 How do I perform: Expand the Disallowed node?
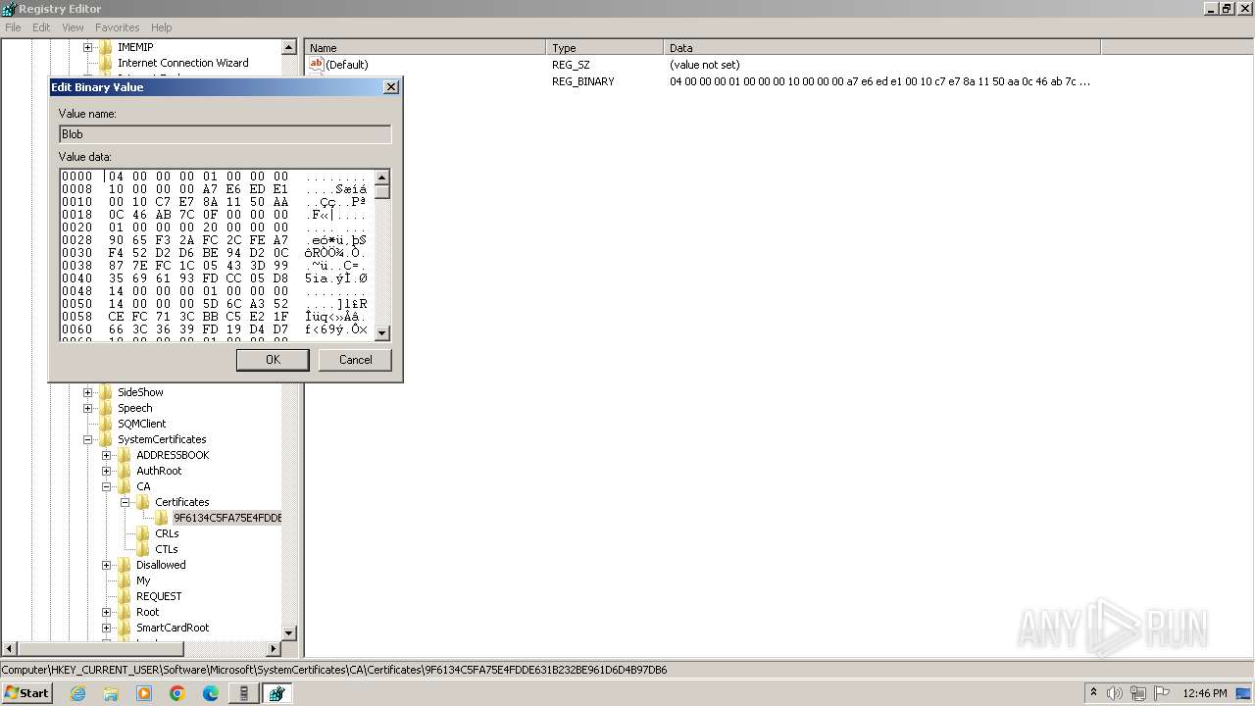[x=106, y=565]
